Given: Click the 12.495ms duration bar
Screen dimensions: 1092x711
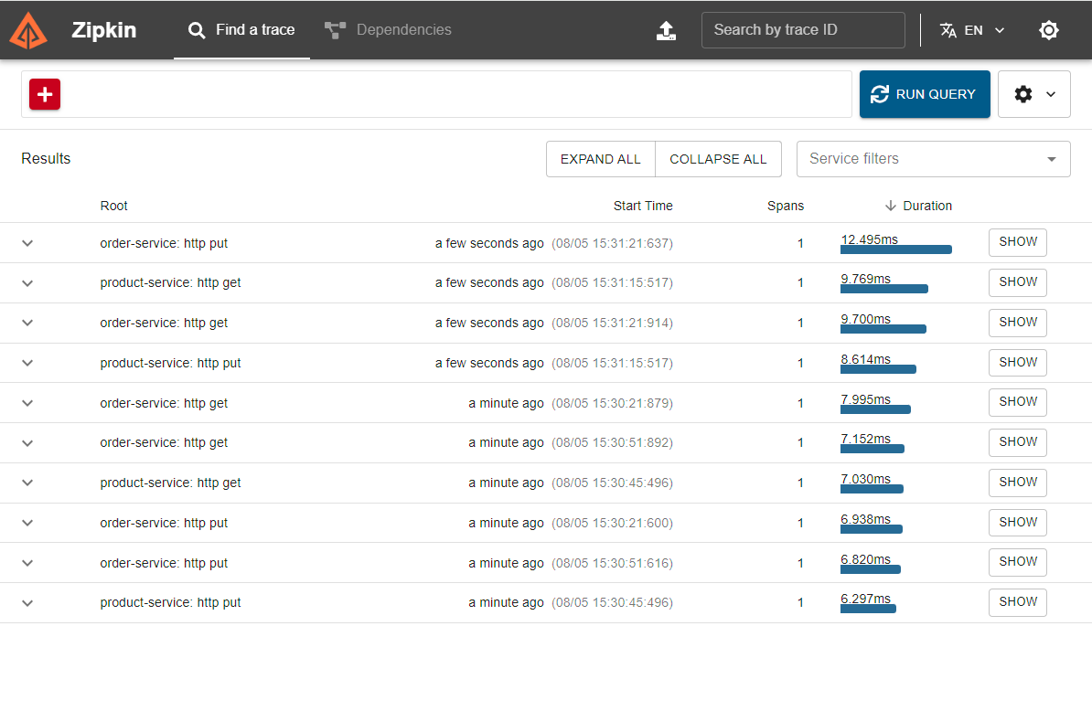Looking at the screenshot, I should click(895, 249).
